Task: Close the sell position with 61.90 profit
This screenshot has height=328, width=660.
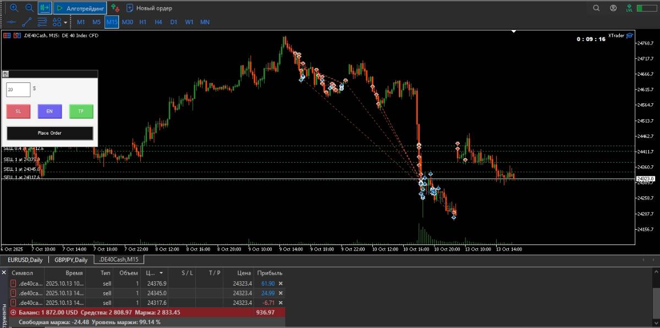Action: [x=280, y=283]
